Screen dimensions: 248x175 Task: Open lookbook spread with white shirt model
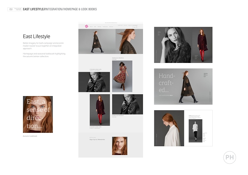183,128
